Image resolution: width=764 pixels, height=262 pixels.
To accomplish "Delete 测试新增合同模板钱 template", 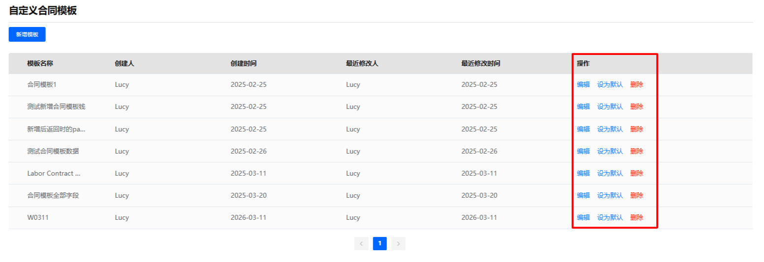I will pos(637,106).
